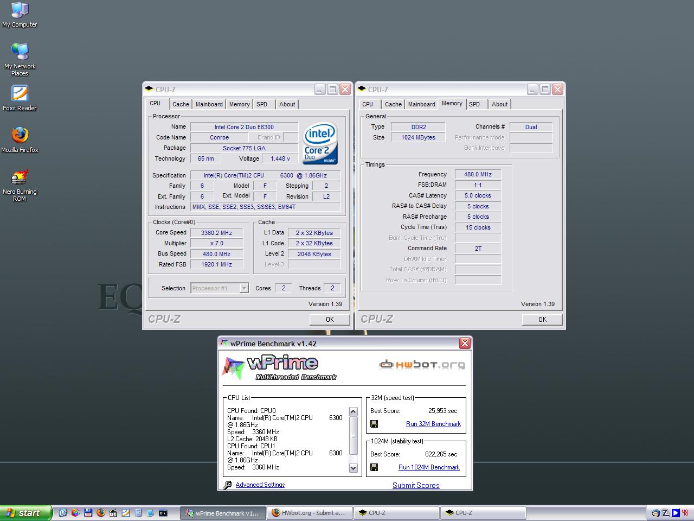
Task: Click the memory Size value 1024 MBytes
Action: tap(418, 137)
